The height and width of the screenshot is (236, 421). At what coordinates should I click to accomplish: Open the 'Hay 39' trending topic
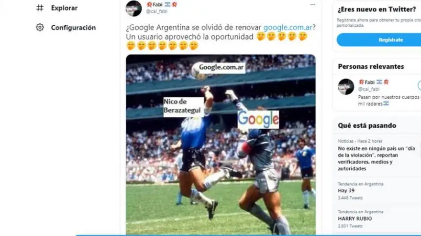(361, 191)
